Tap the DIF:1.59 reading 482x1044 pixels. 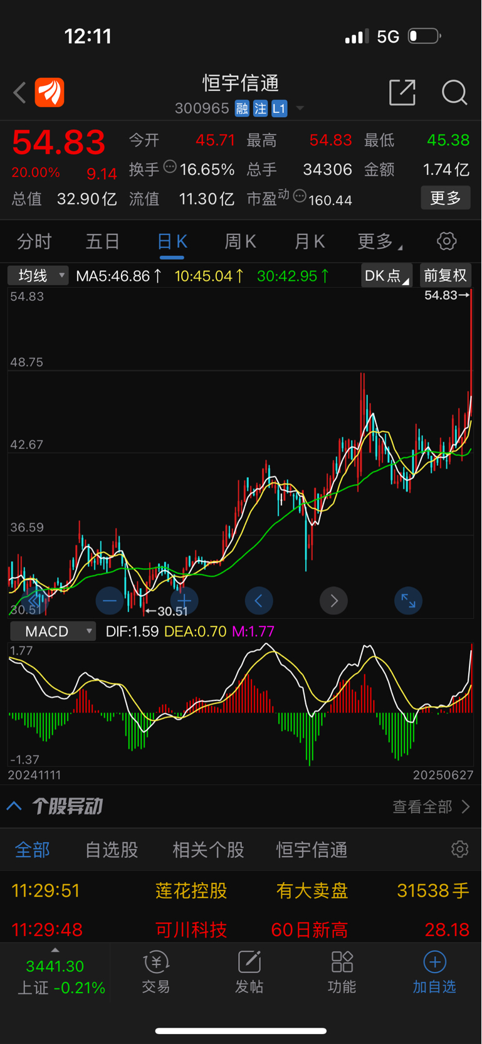click(132, 631)
